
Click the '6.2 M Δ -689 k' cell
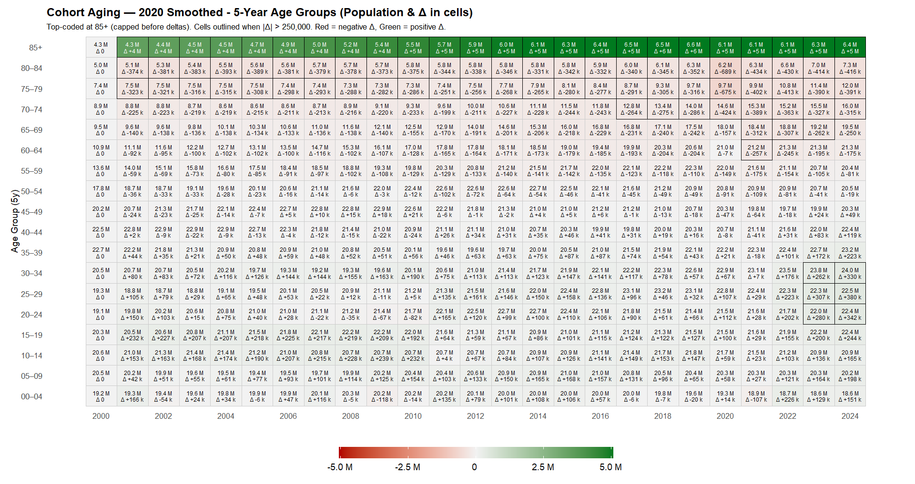[x=725, y=68]
